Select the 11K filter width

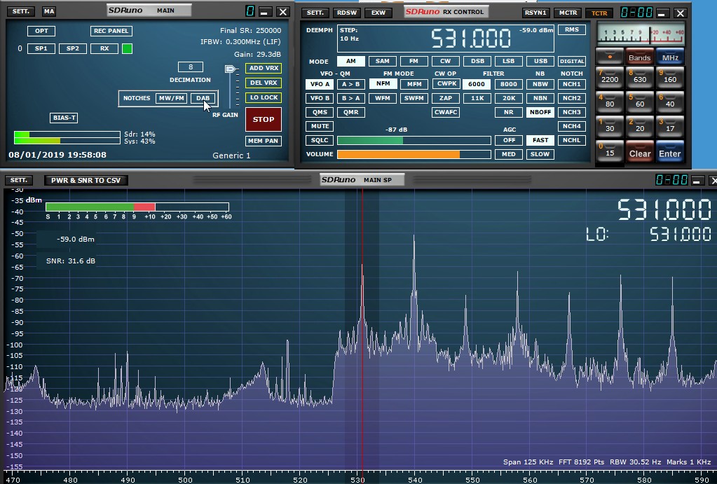[x=477, y=98]
